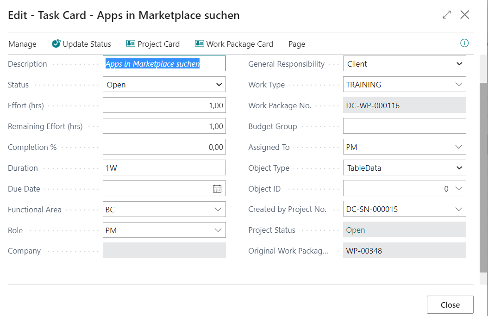This screenshot has width=488, height=316.
Task: Close the Task Card dialog with X
Action: pyautogui.click(x=465, y=15)
